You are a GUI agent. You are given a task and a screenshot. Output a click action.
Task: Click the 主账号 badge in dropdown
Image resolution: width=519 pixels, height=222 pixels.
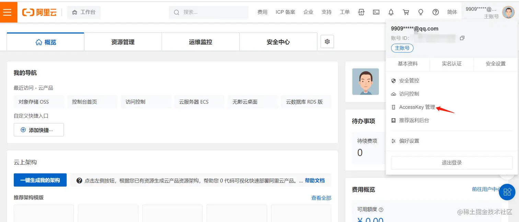[402, 48]
